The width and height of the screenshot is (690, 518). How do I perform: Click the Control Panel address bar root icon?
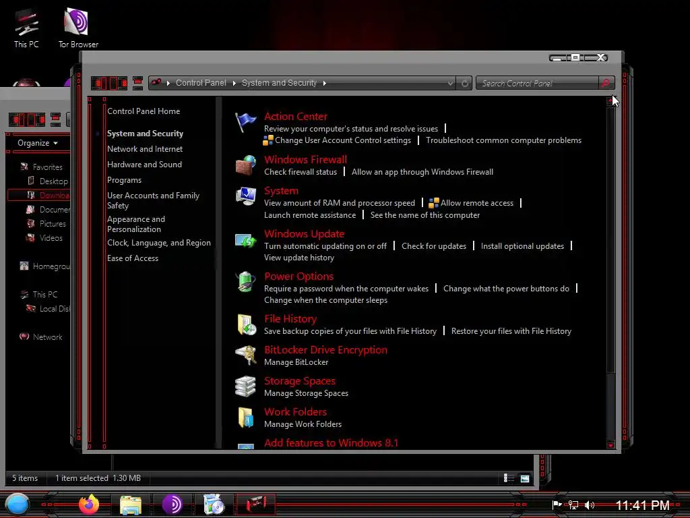click(156, 82)
